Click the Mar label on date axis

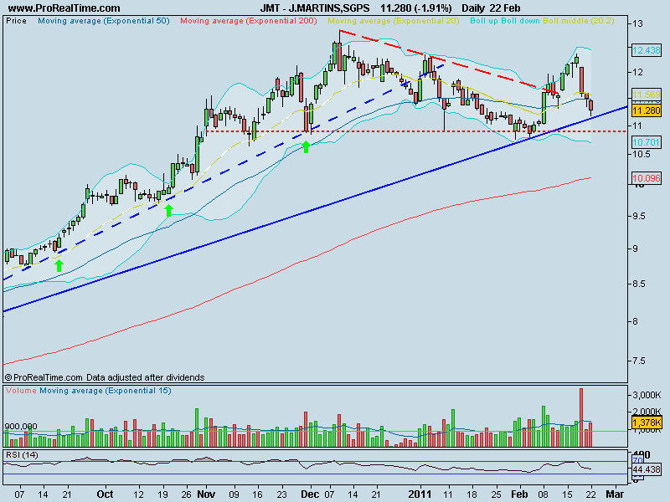tap(614, 494)
